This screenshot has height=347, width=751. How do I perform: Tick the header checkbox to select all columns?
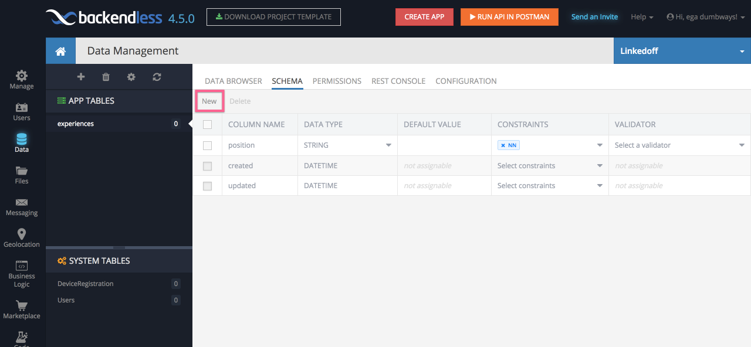(207, 124)
